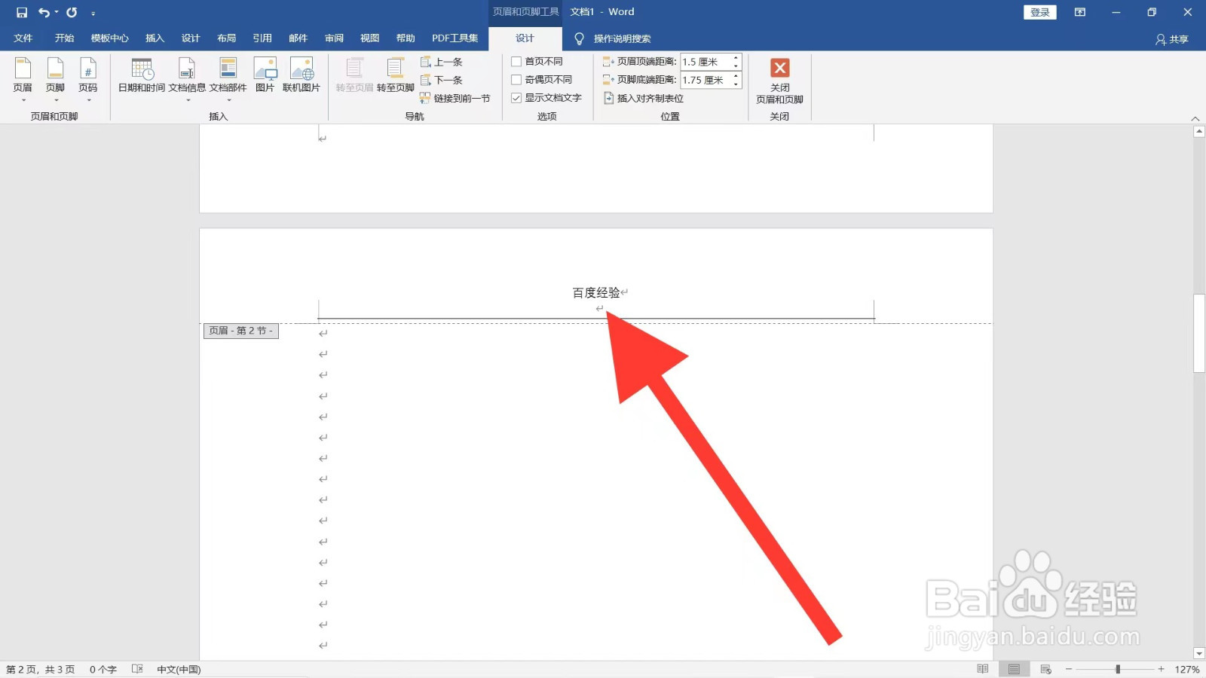This screenshot has width=1206, height=678.
Task: Increase 页脚底端距离 with up spinner
Action: 736,76
